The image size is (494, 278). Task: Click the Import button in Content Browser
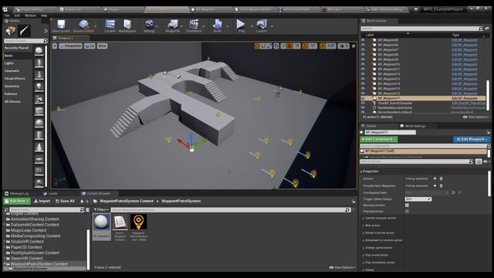click(42, 201)
